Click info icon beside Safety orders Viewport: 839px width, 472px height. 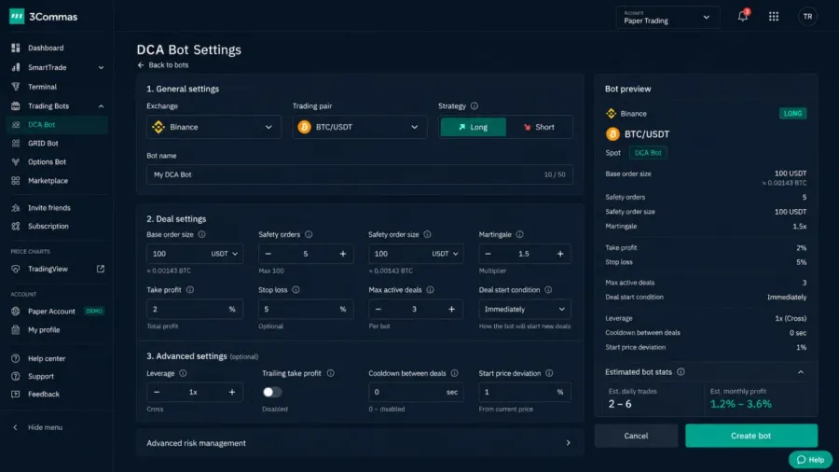pyautogui.click(x=309, y=234)
